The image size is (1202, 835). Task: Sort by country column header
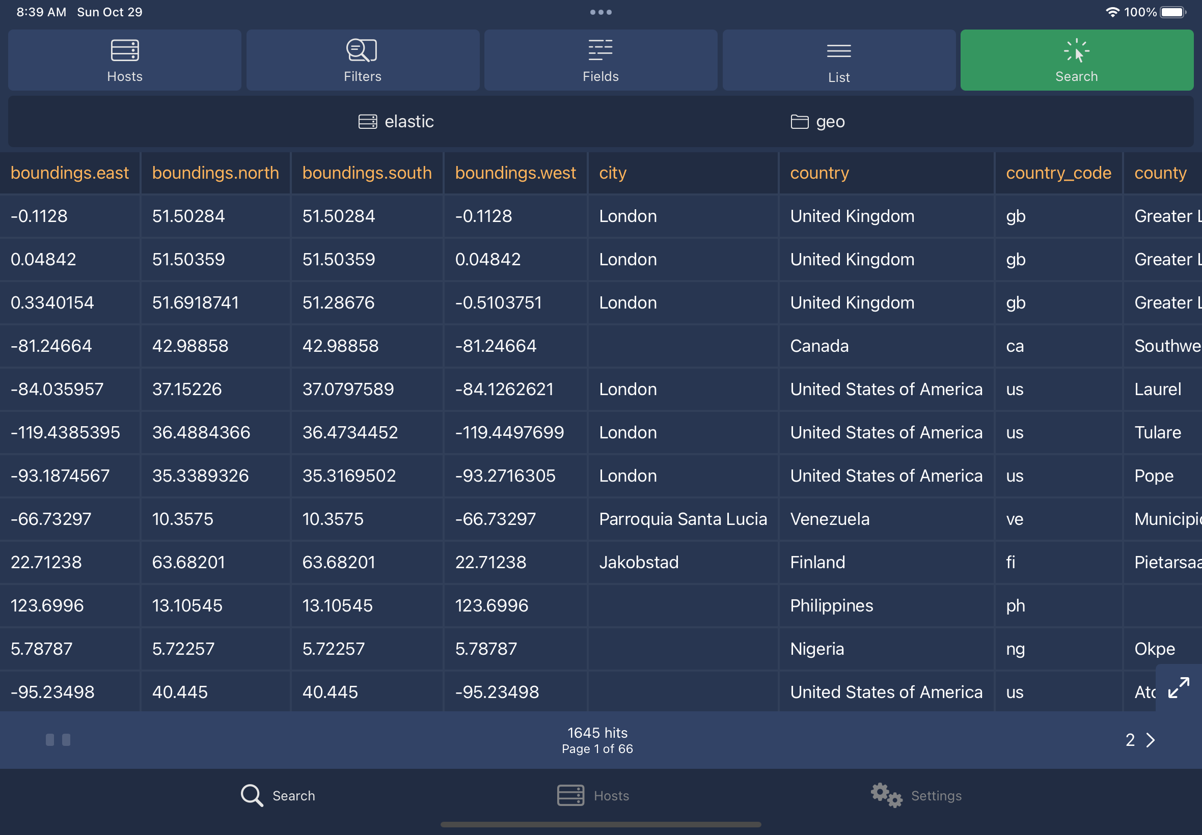point(819,173)
